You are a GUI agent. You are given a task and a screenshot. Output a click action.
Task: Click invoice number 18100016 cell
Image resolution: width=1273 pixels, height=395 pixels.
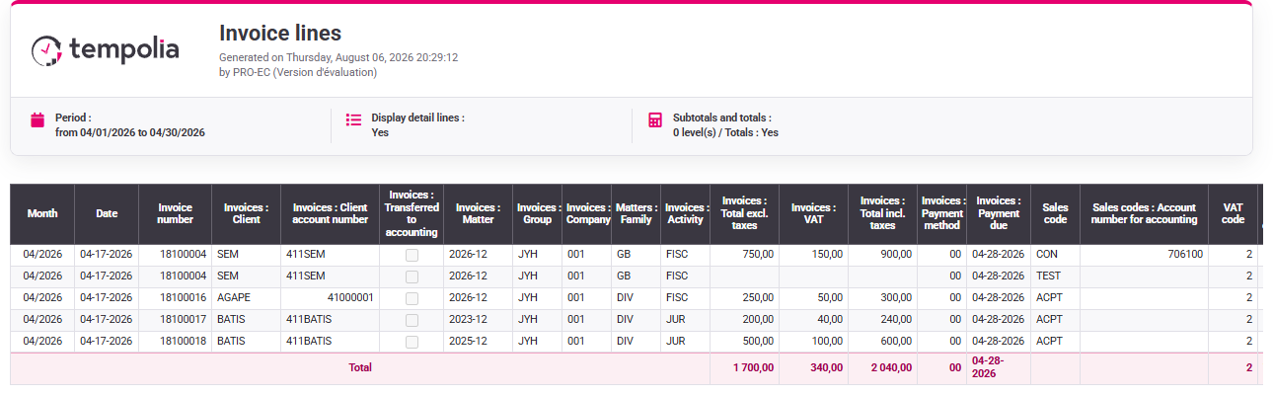click(x=176, y=298)
